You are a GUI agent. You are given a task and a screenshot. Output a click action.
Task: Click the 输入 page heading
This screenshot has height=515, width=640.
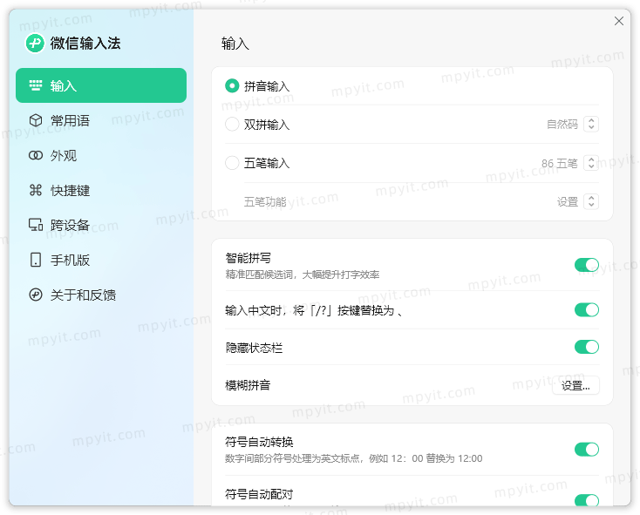pos(235,44)
